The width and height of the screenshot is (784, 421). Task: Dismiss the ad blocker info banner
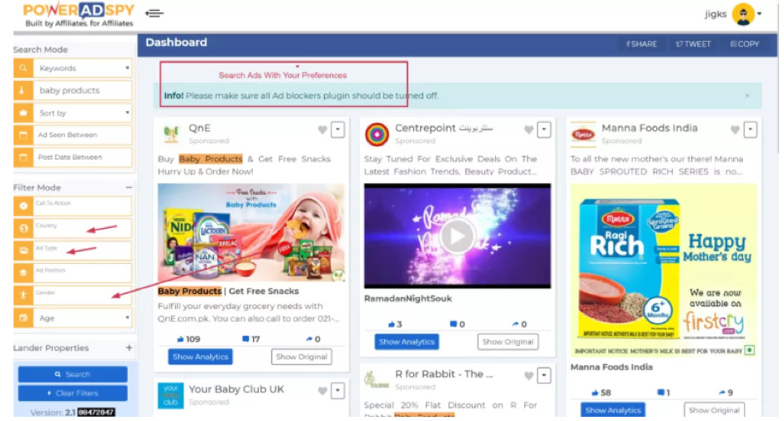(747, 95)
